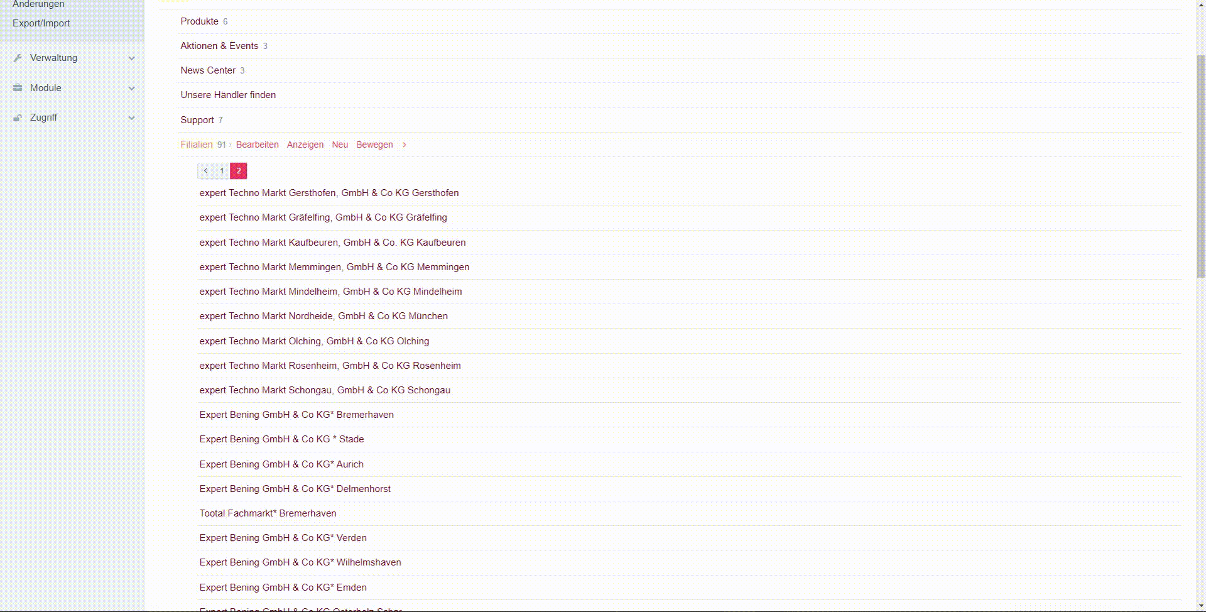The width and height of the screenshot is (1206, 612).
Task: Open Unsere Händler finden page
Action: pyautogui.click(x=228, y=95)
